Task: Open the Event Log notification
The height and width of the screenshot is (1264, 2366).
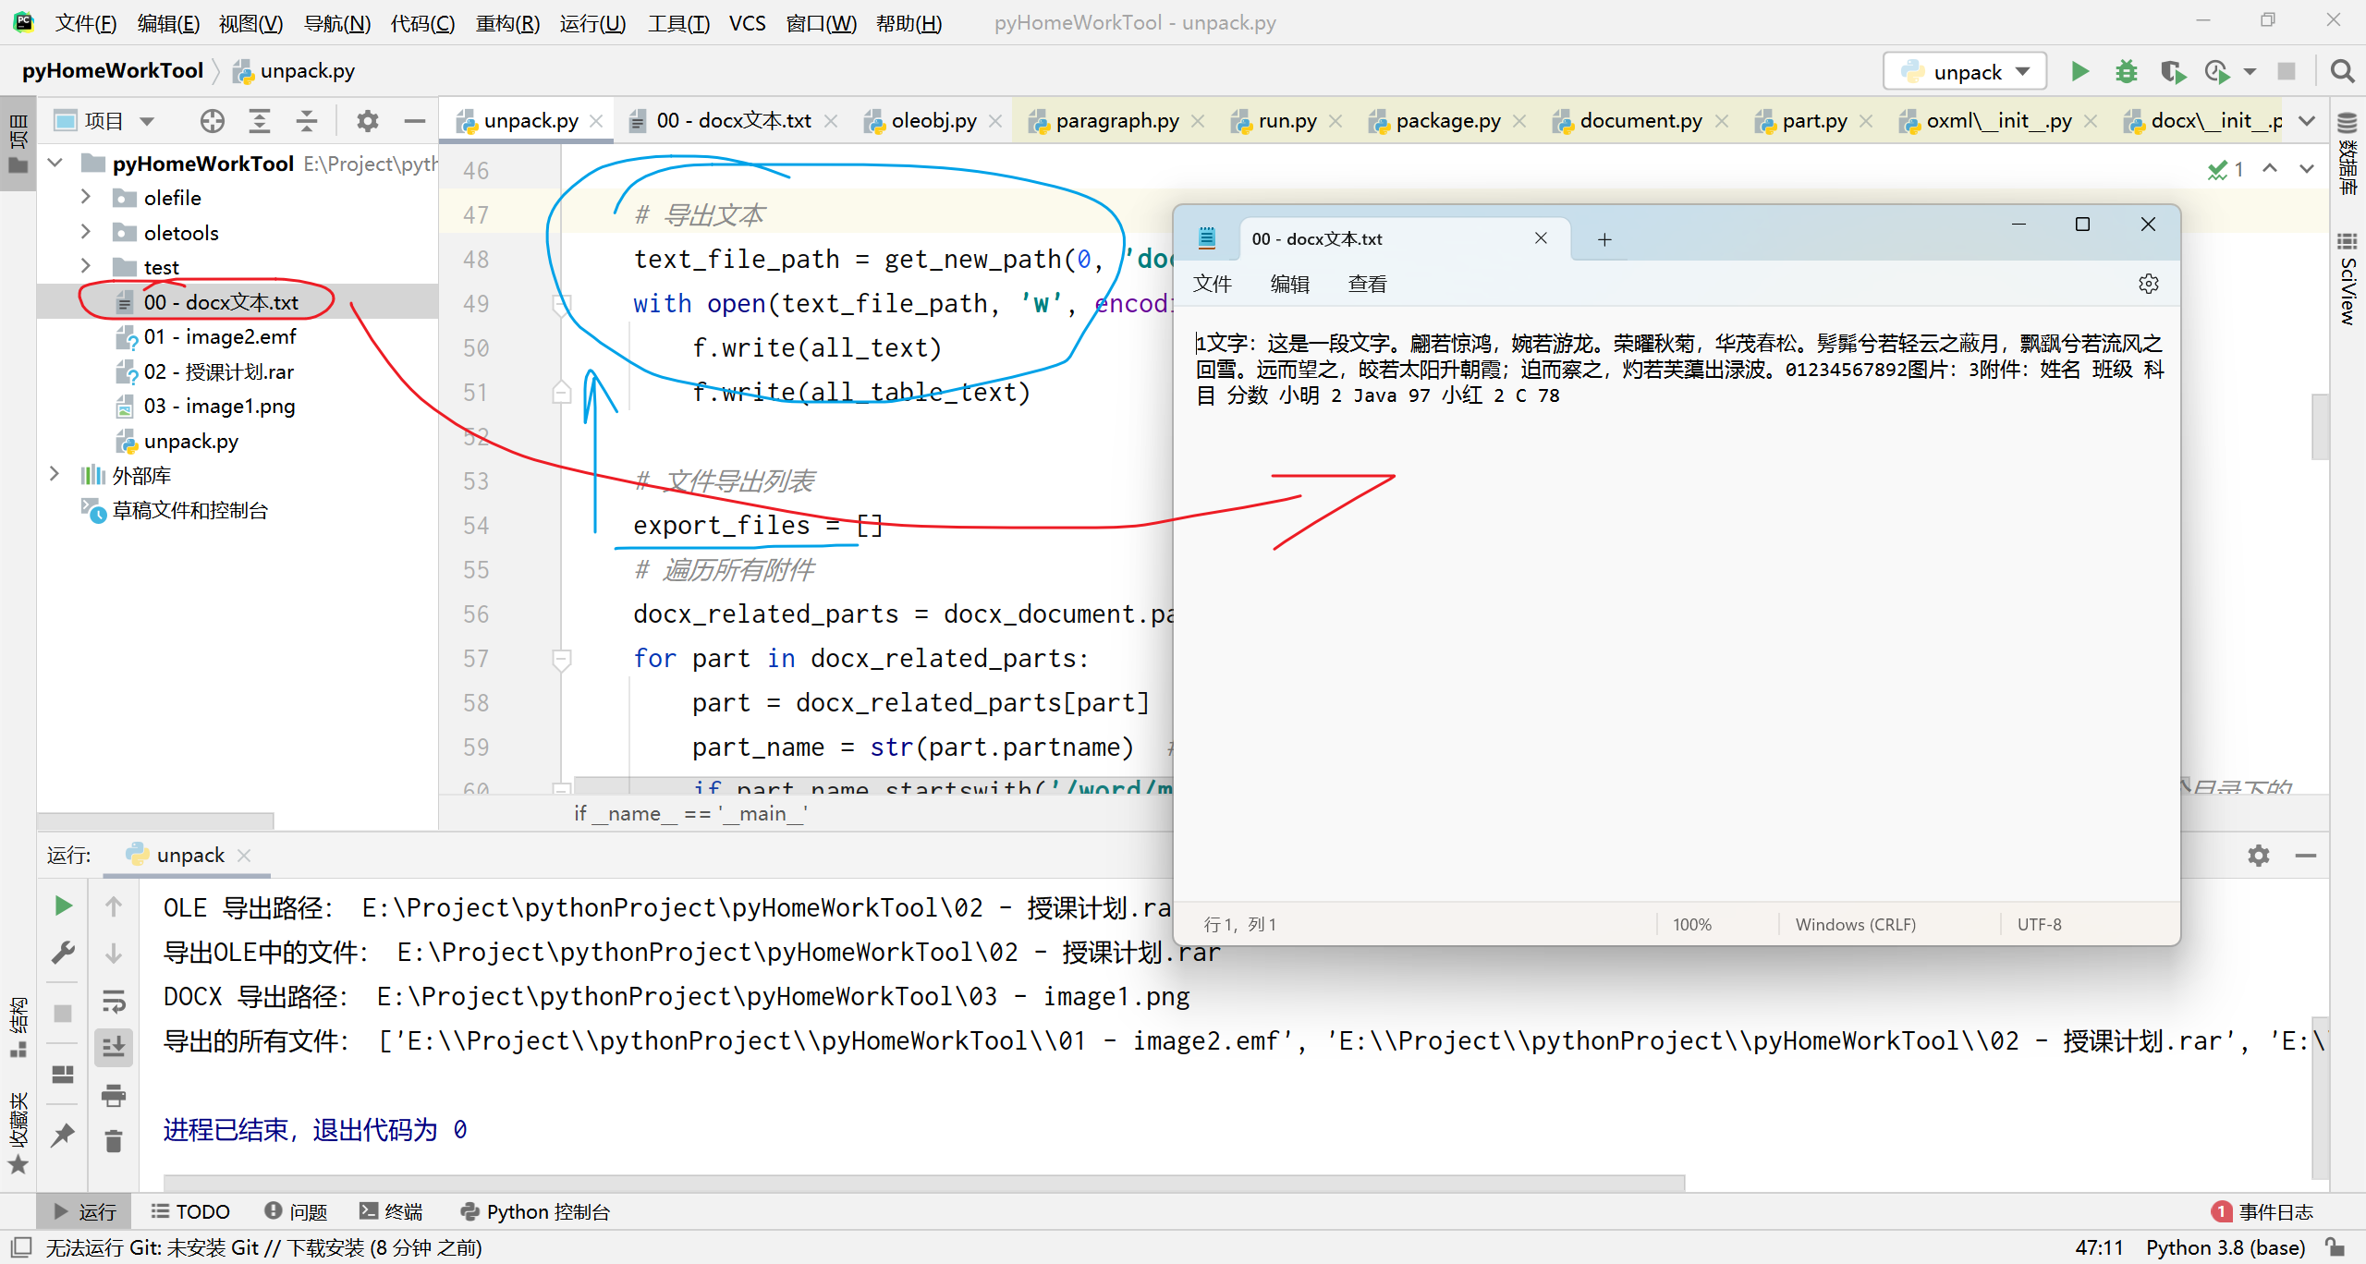Action: coord(2262,1211)
